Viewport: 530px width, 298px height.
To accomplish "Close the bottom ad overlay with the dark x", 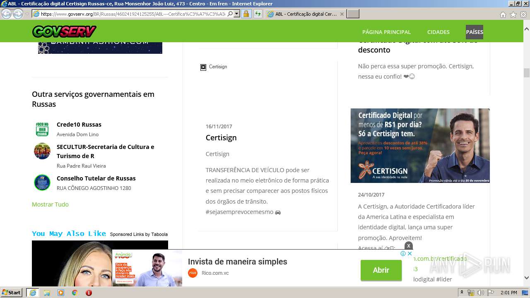I will (409, 246).
